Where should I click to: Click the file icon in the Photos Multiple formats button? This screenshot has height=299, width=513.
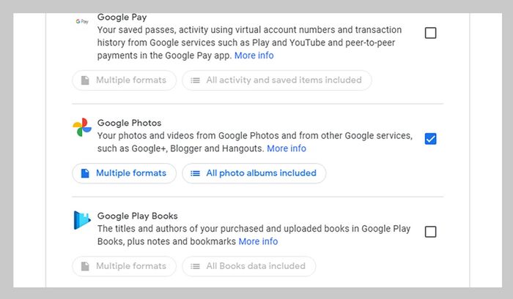coord(85,173)
